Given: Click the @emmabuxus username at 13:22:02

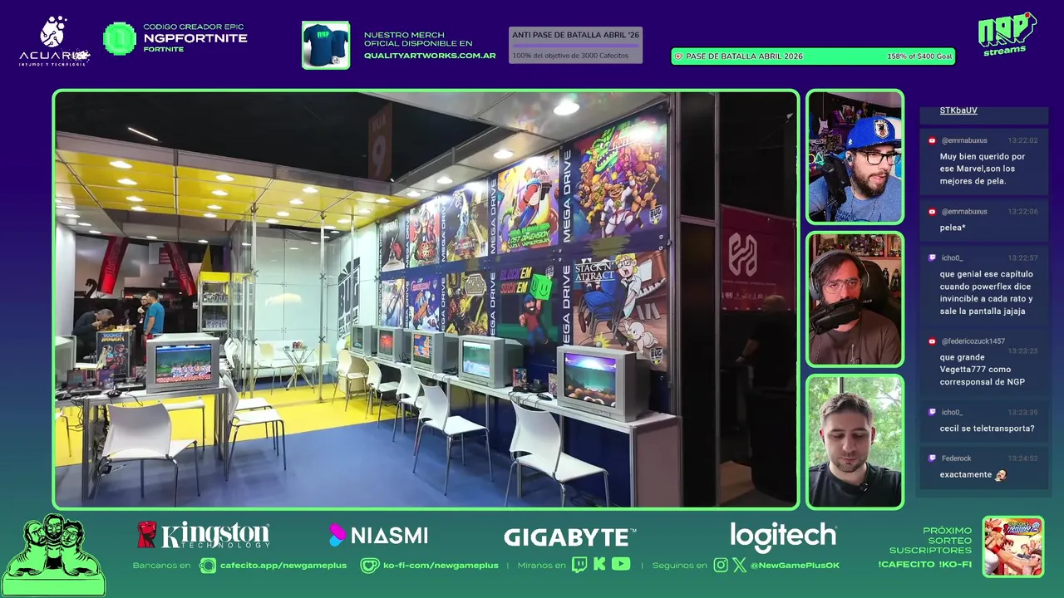Looking at the screenshot, I should click(964, 140).
